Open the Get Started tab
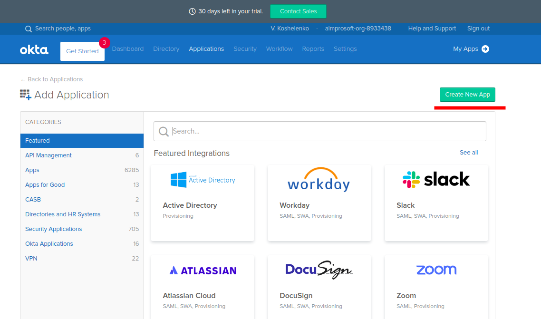Screen dimensions: 541x319 [x=82, y=51]
